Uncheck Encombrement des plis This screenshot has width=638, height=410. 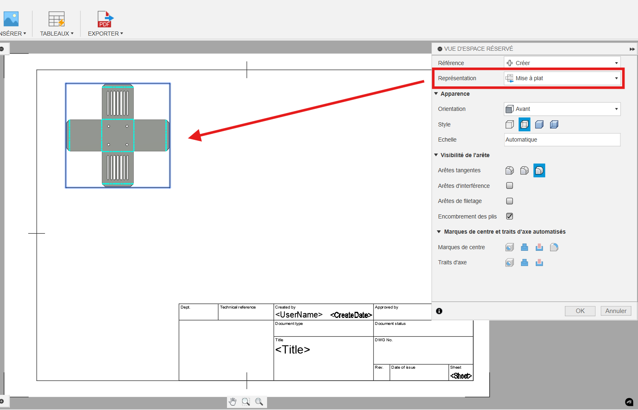(x=510, y=216)
